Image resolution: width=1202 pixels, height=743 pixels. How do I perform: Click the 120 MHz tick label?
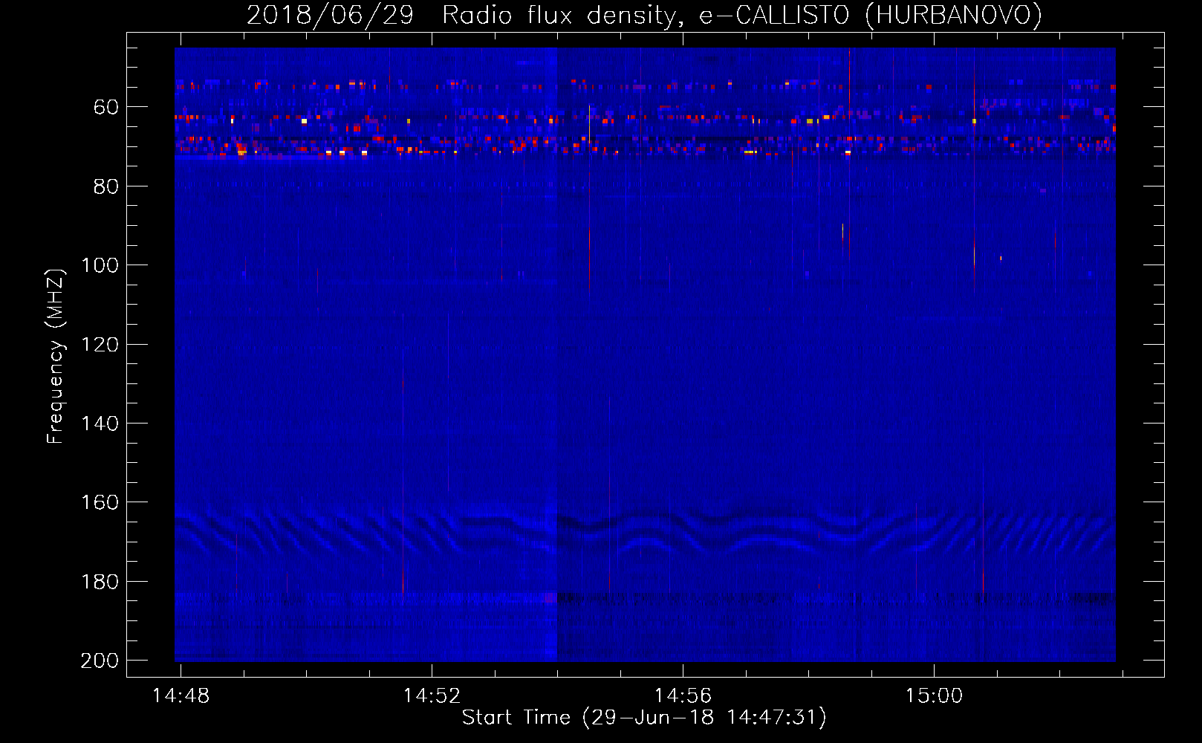click(x=100, y=345)
